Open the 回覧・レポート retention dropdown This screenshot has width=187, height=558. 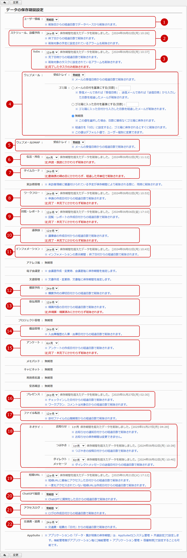click(52, 212)
